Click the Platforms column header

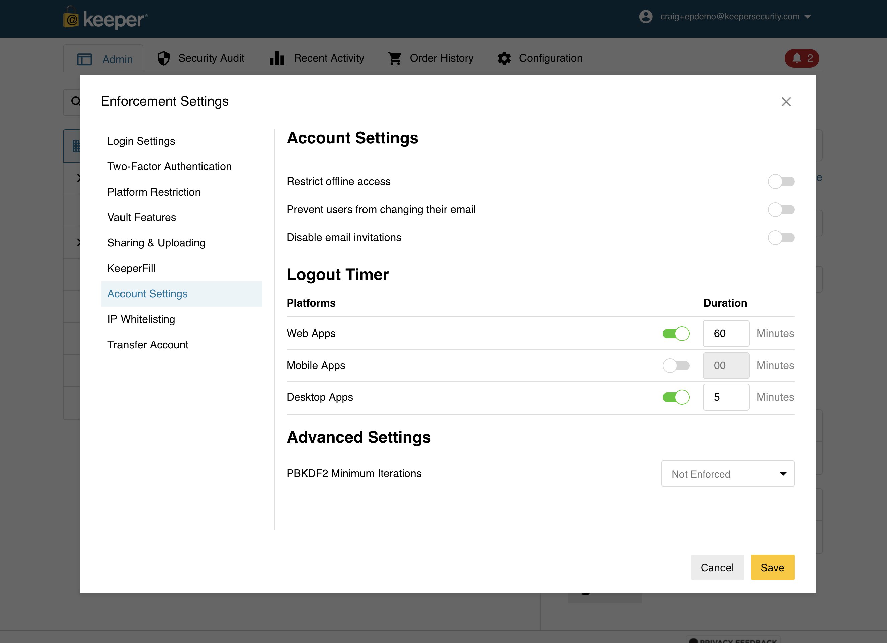tap(311, 303)
